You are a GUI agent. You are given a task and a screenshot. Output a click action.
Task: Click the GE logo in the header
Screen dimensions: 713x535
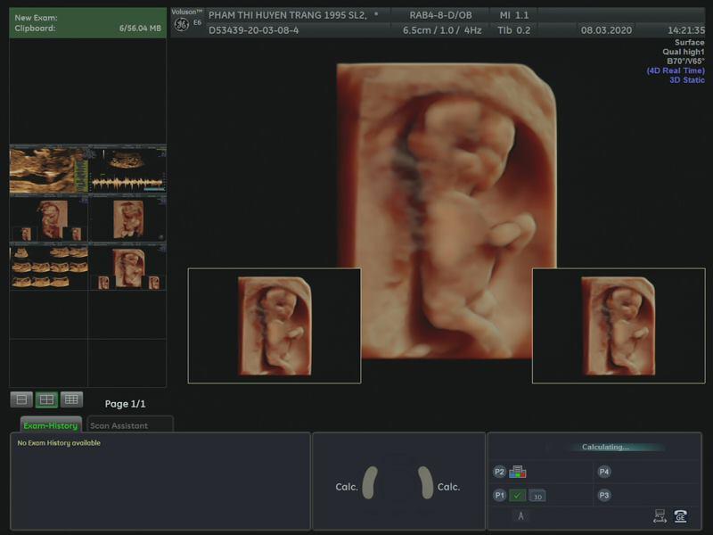(x=181, y=23)
